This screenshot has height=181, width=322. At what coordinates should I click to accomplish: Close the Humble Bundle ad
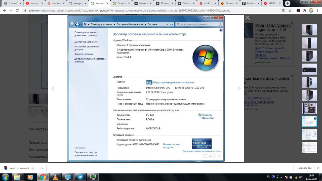[x=292, y=76]
